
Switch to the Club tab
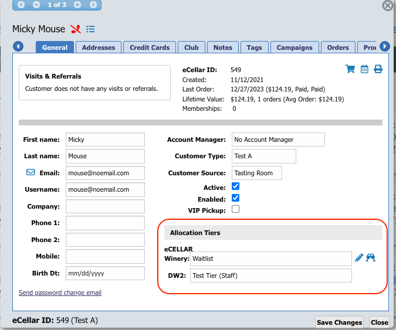pyautogui.click(x=191, y=47)
